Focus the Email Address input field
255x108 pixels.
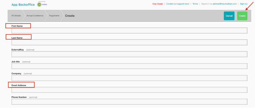pyautogui.click(x=129, y=90)
